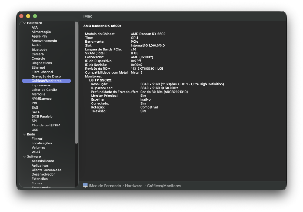Click Gráficos/Monitores in the path bar
The width and height of the screenshot is (303, 212).
point(164,186)
